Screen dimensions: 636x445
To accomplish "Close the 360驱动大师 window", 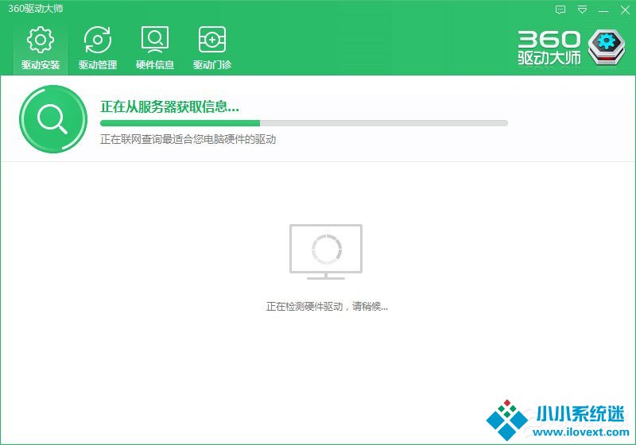I will [x=625, y=10].
